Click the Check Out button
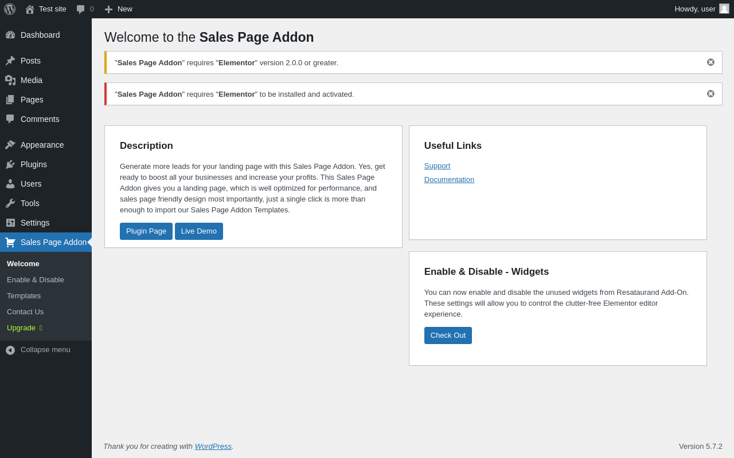Image resolution: width=734 pixels, height=458 pixels. coord(448,335)
